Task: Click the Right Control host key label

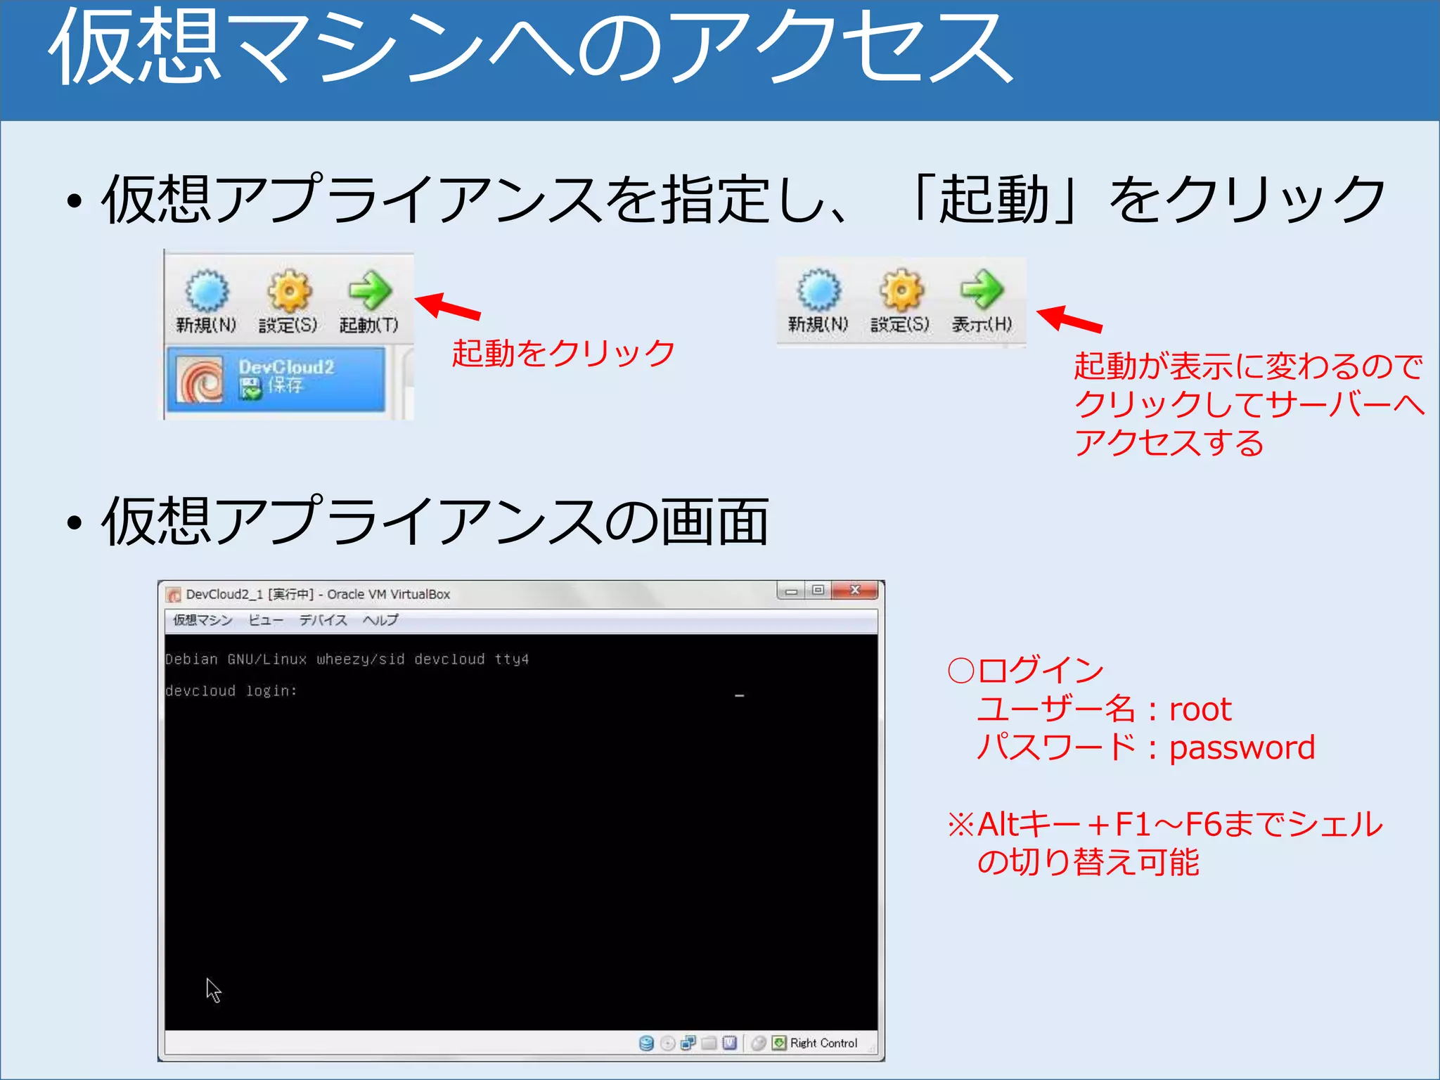Action: coord(824,1043)
